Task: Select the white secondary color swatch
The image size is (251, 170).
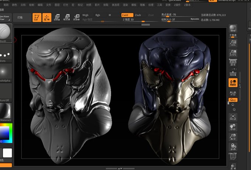Action: click(x=7, y=153)
